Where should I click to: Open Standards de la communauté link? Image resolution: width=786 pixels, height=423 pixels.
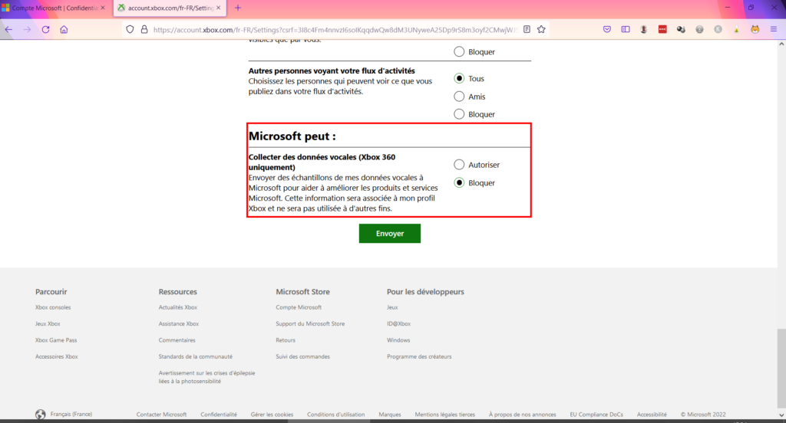(x=196, y=357)
